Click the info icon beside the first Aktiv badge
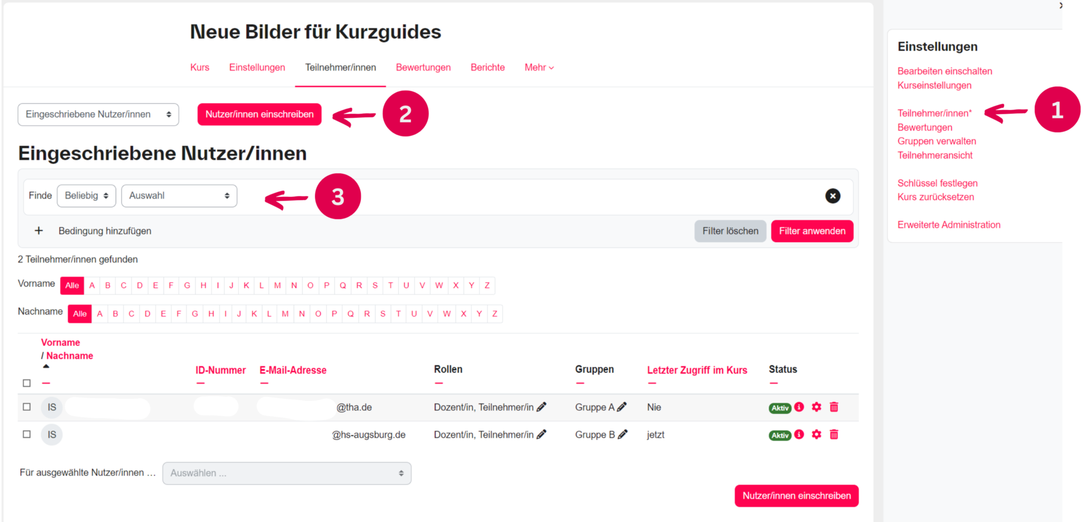The width and height of the screenshot is (1088, 522). click(x=799, y=407)
